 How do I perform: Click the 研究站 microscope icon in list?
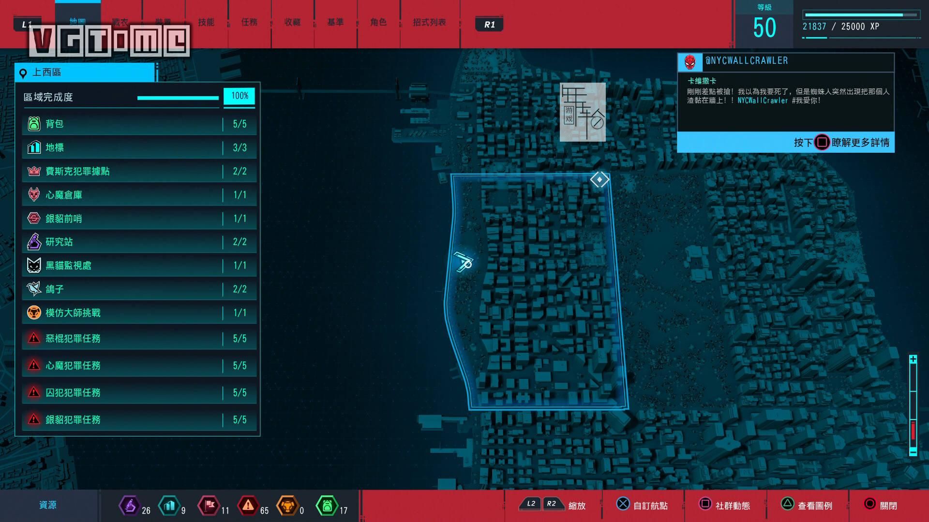point(34,242)
